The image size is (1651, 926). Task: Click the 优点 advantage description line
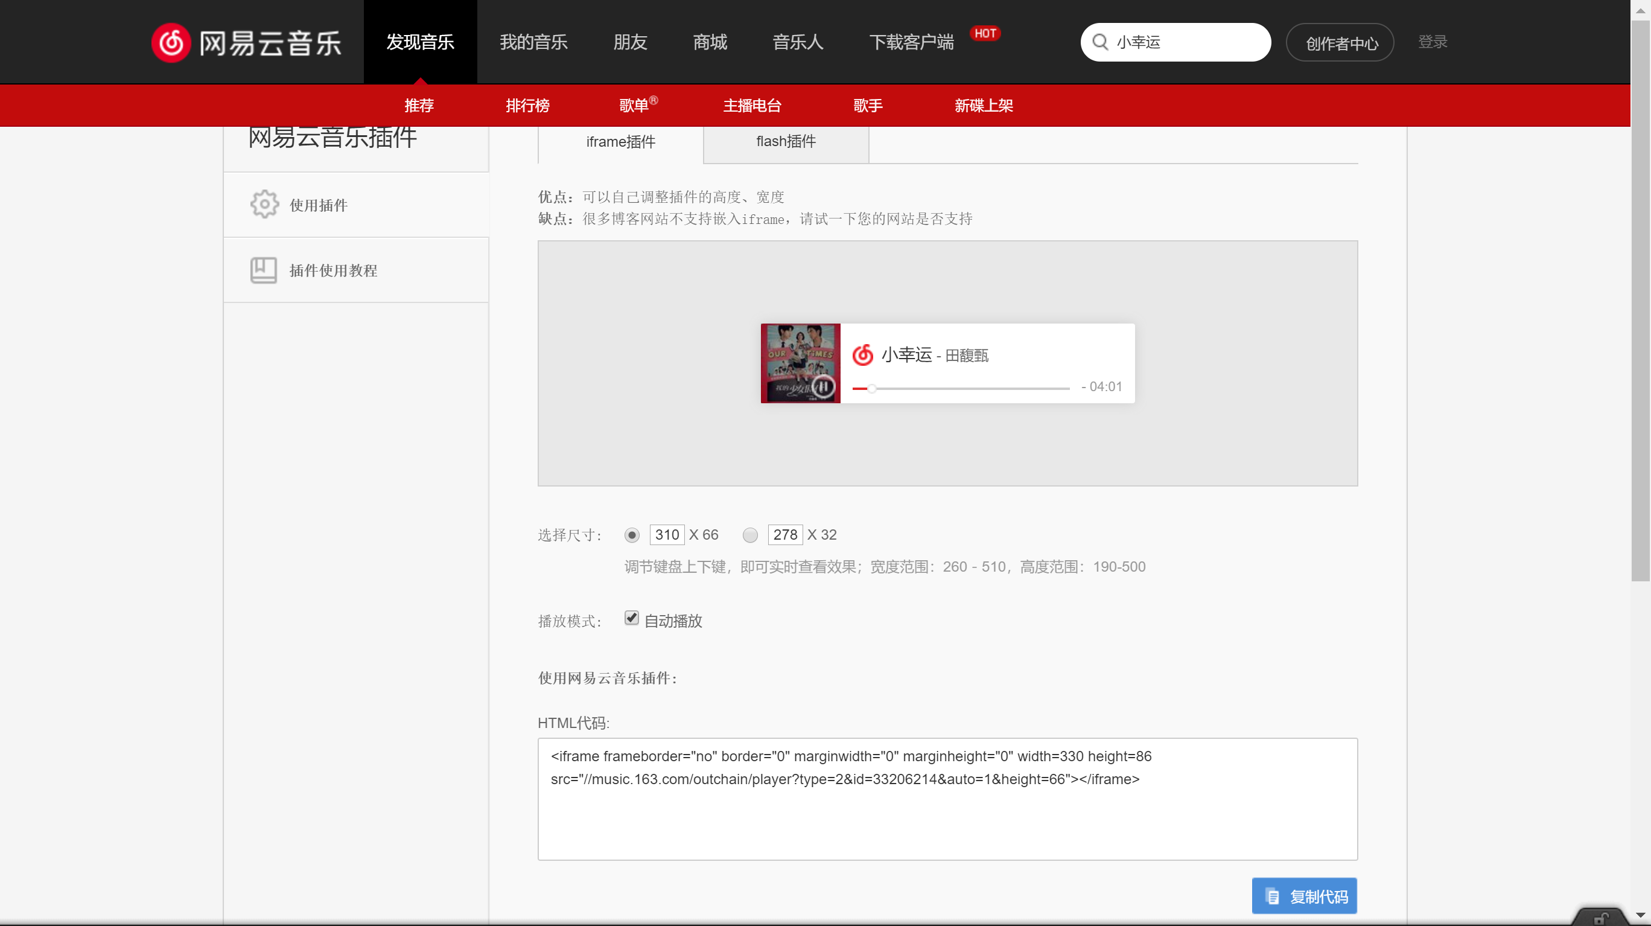[x=661, y=197]
